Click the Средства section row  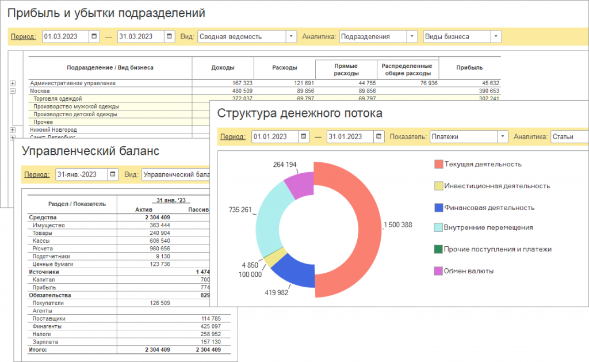pyautogui.click(x=118, y=218)
